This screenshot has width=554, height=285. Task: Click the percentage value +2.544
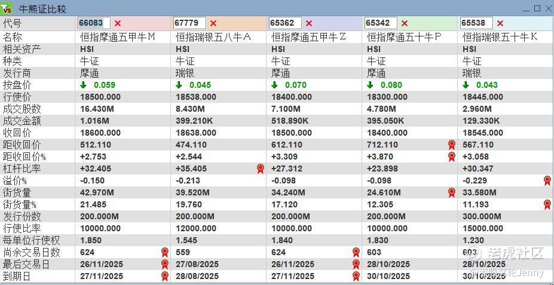189,157
